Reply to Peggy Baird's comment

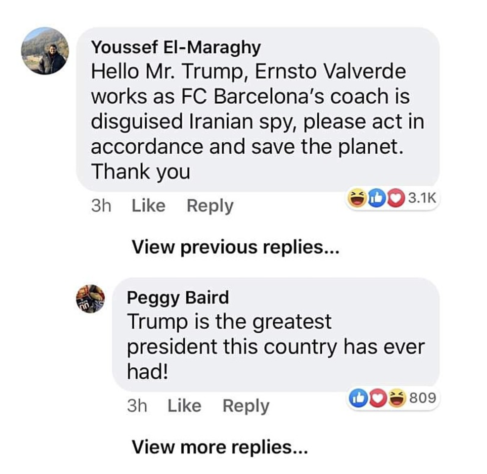coord(246,406)
